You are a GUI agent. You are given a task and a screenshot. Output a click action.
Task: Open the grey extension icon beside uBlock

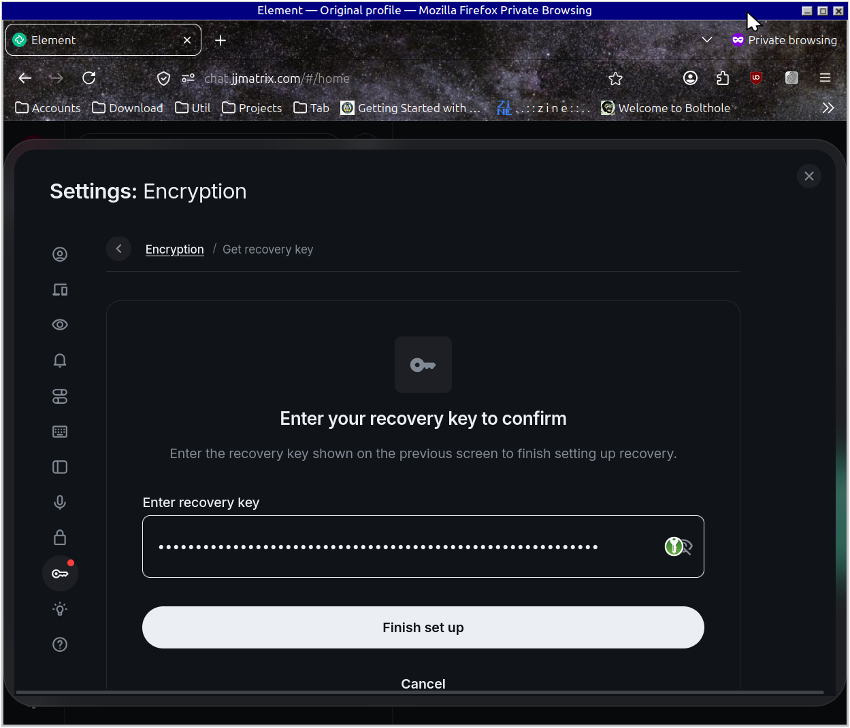[x=791, y=78]
